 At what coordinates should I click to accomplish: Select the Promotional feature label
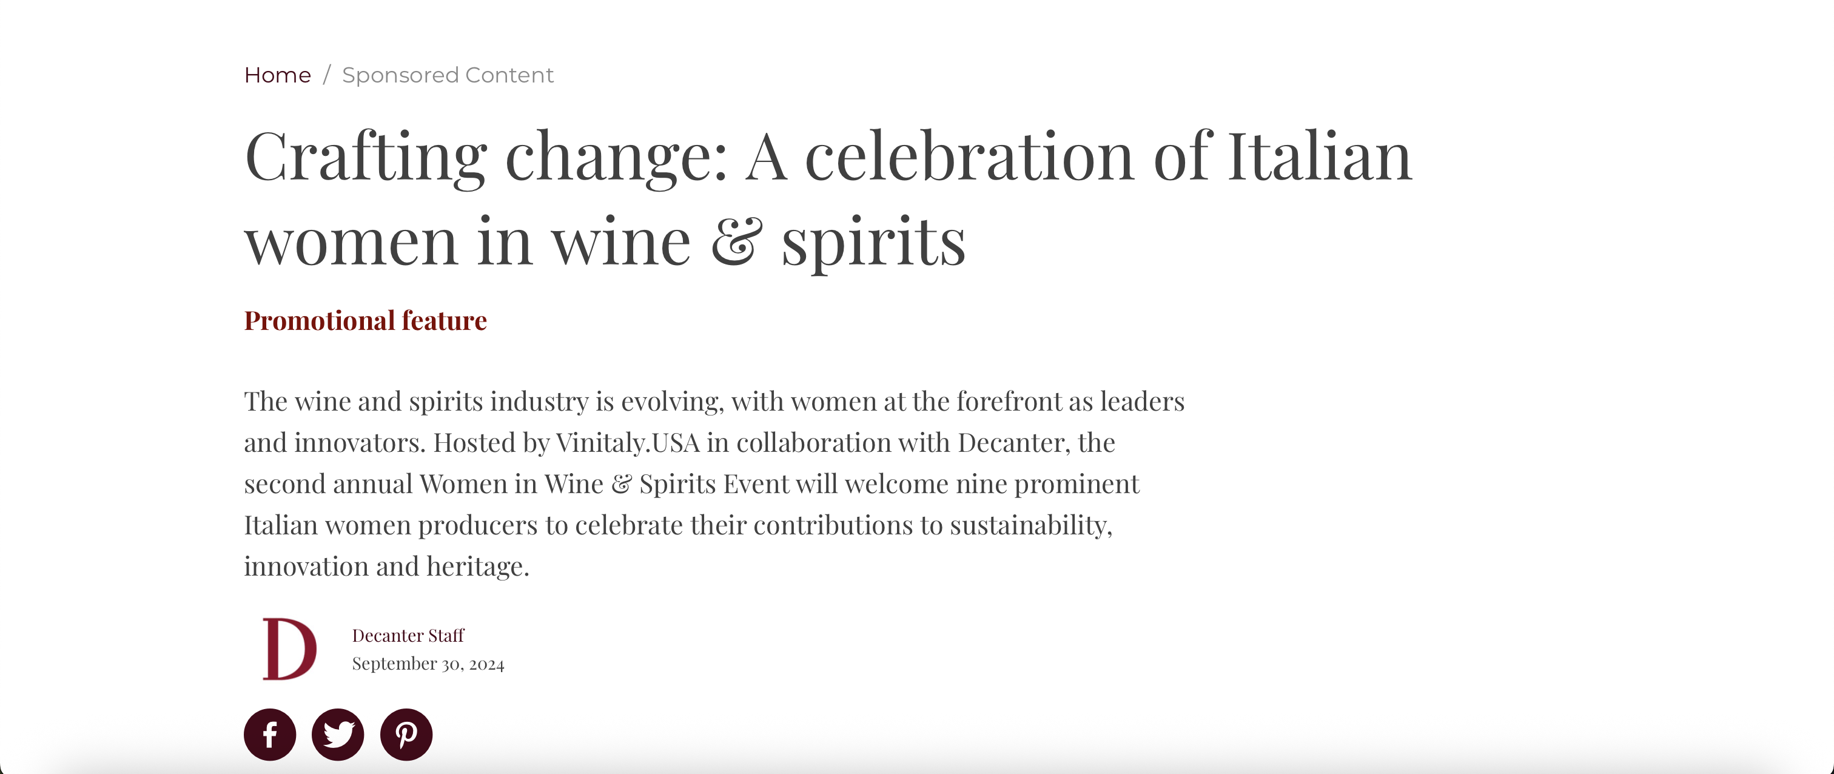[364, 320]
